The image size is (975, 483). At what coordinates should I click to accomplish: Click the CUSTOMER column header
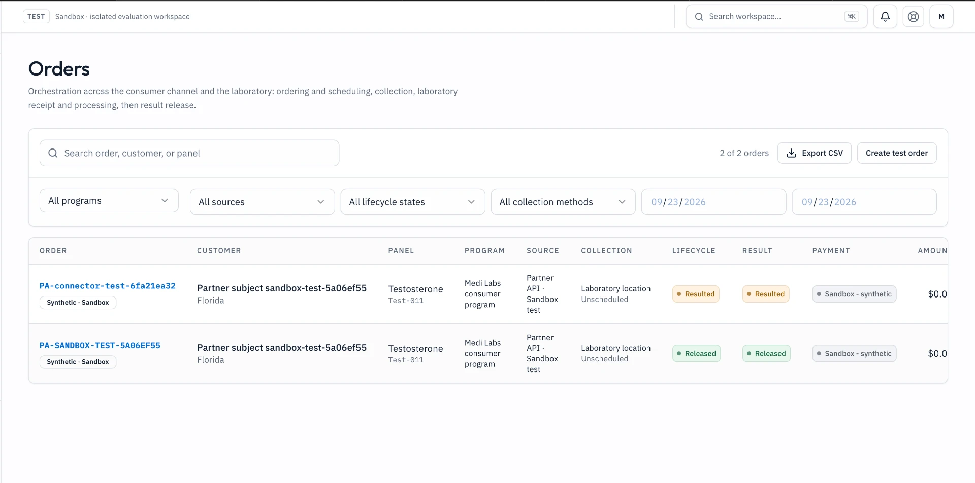click(x=219, y=251)
